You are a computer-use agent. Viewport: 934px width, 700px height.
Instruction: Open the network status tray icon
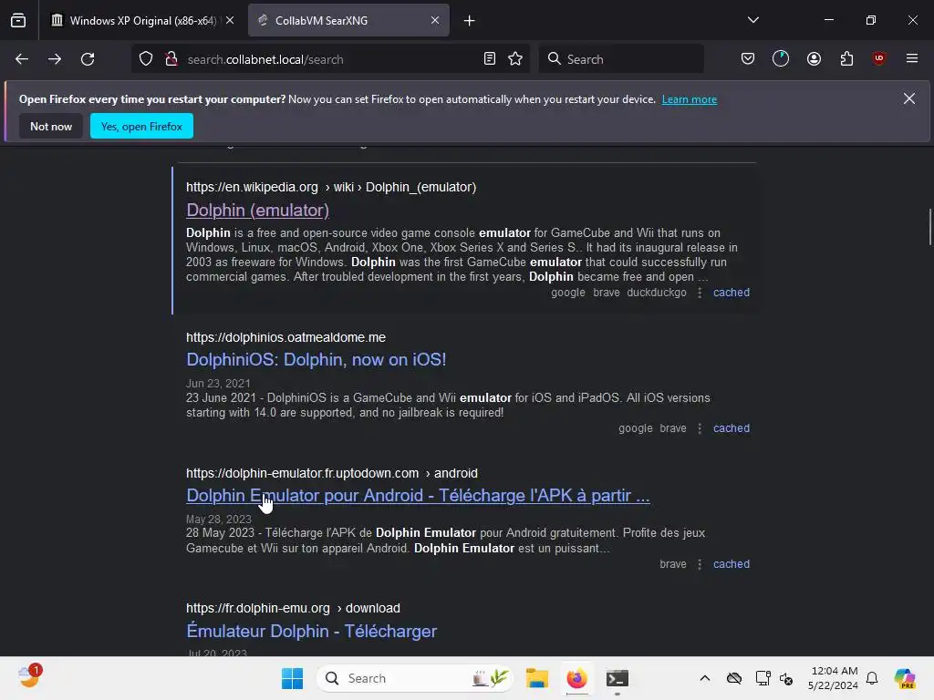(763, 678)
